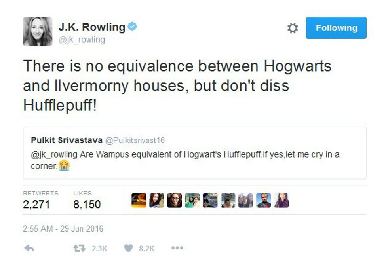
Task: Toggle the Following button
Action: click(x=336, y=28)
